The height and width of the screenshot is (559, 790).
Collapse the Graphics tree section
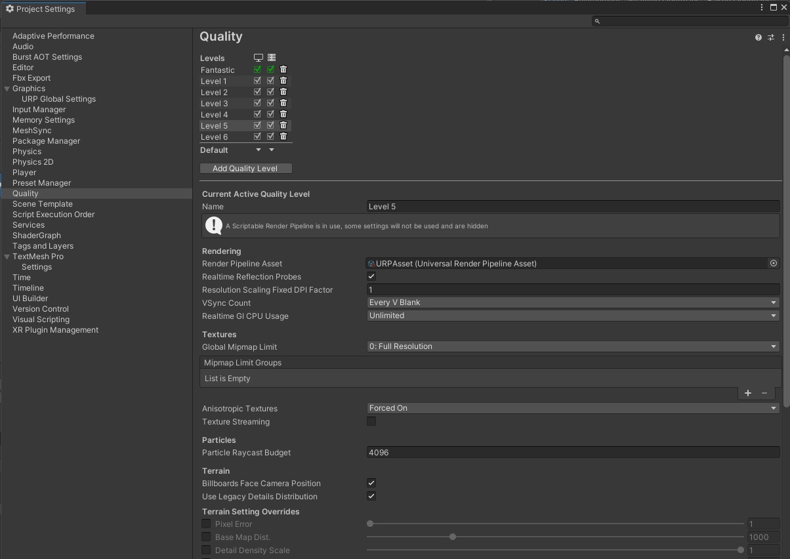(x=7, y=89)
